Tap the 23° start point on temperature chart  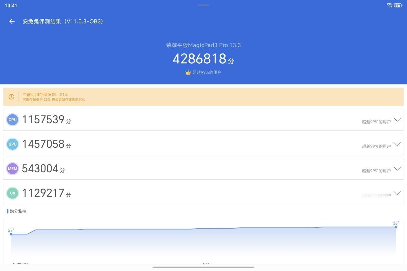(x=11, y=234)
